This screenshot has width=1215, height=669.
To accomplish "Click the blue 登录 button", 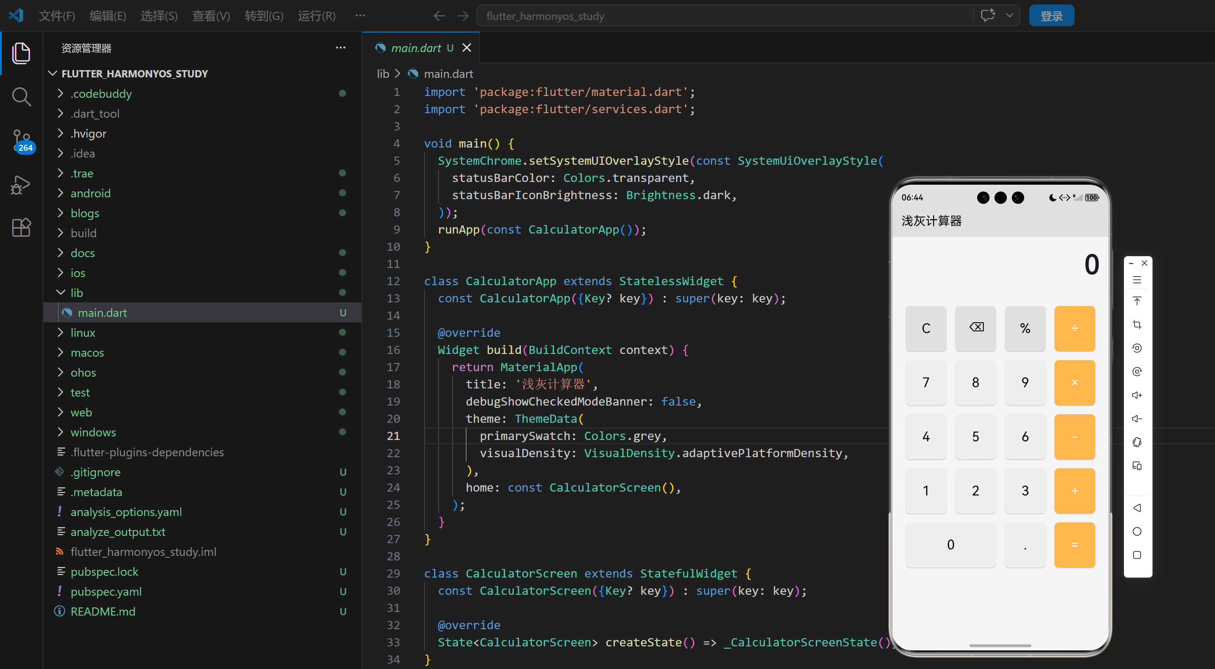I will coord(1051,16).
